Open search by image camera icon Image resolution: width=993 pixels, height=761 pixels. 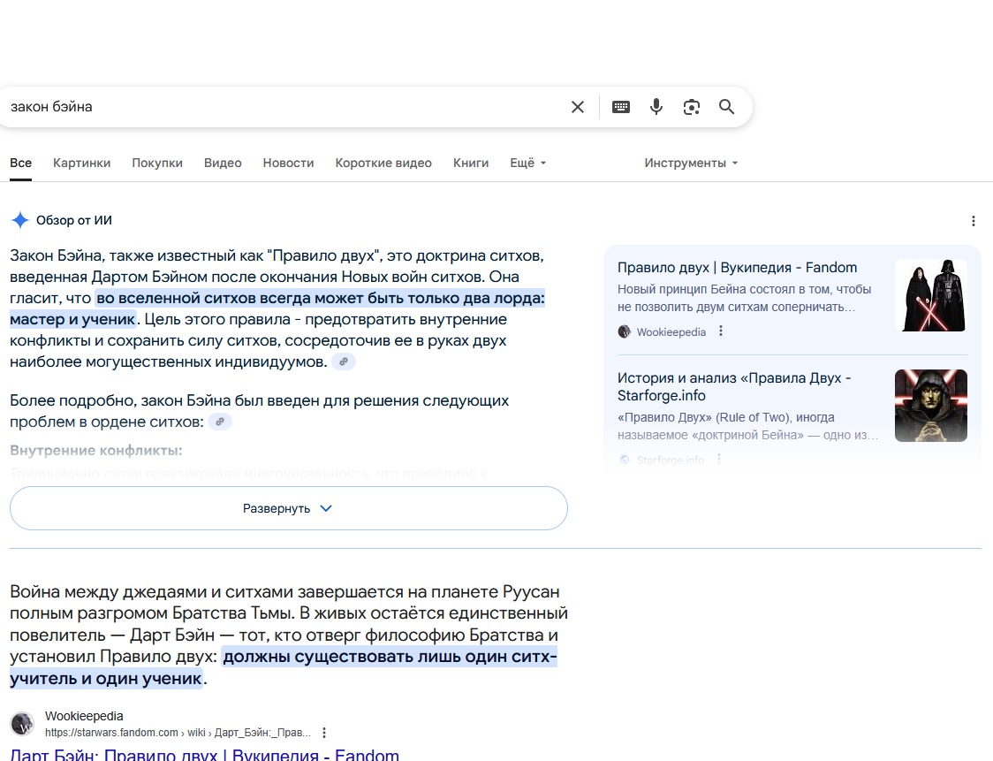692,107
